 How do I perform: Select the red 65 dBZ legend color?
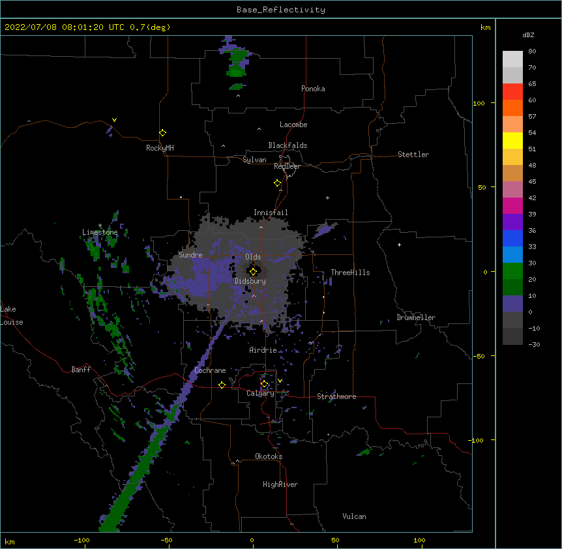(512, 91)
